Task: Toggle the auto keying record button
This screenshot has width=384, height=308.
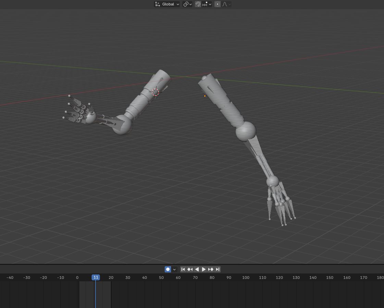Action: coord(168,269)
